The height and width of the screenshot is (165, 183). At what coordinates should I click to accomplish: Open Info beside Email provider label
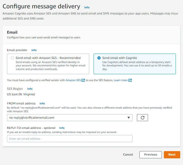(x=34, y=50)
